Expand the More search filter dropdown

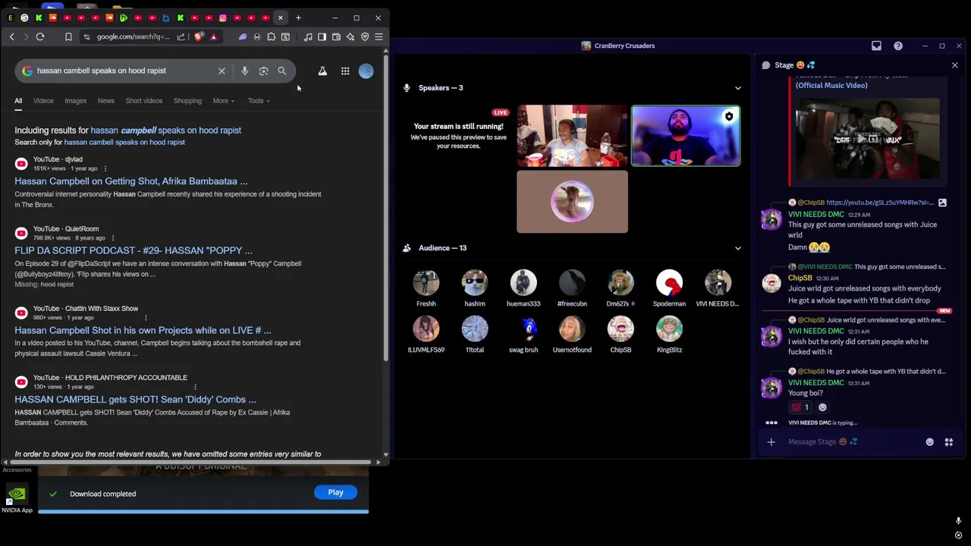(x=224, y=101)
